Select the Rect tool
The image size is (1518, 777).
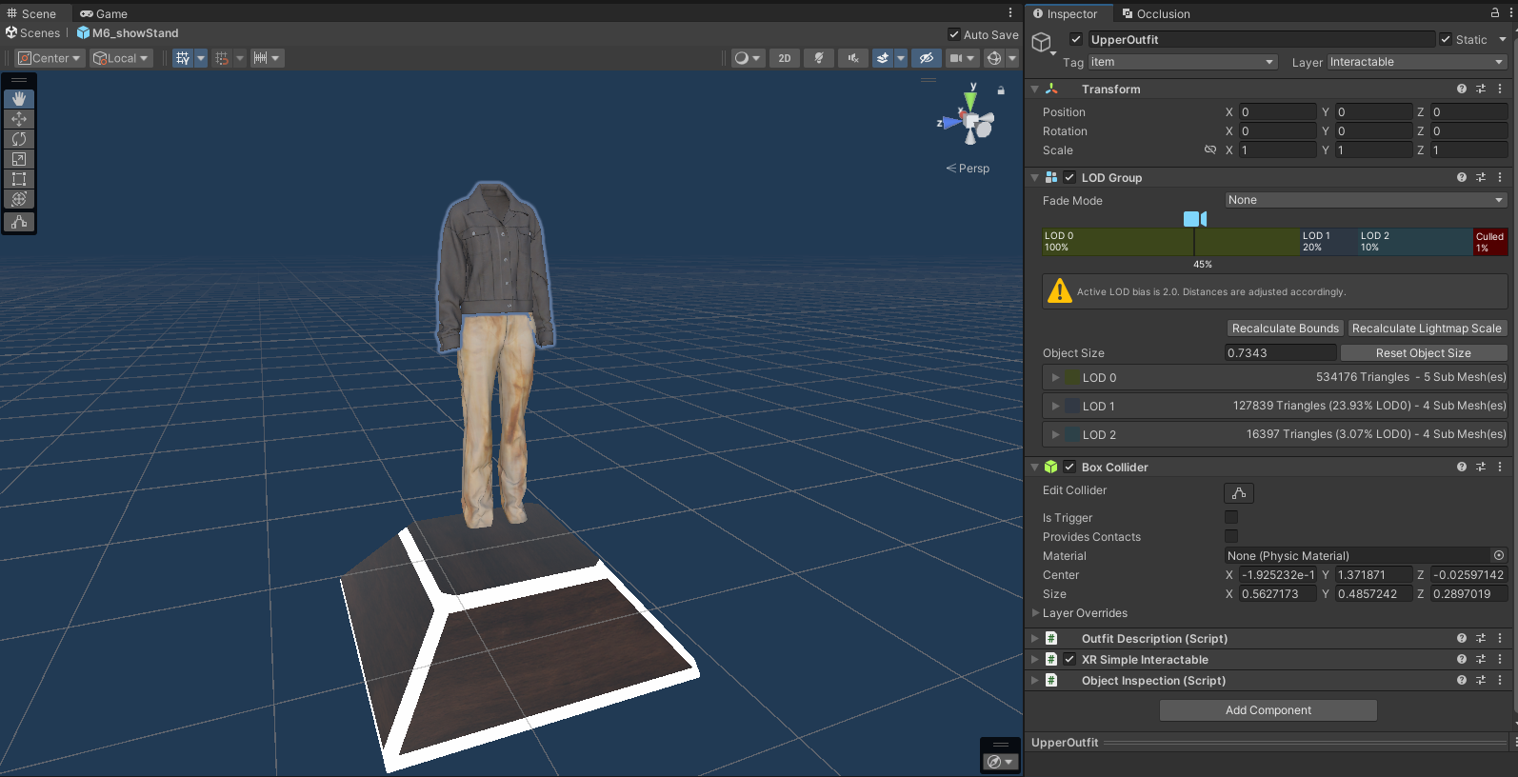(19, 179)
